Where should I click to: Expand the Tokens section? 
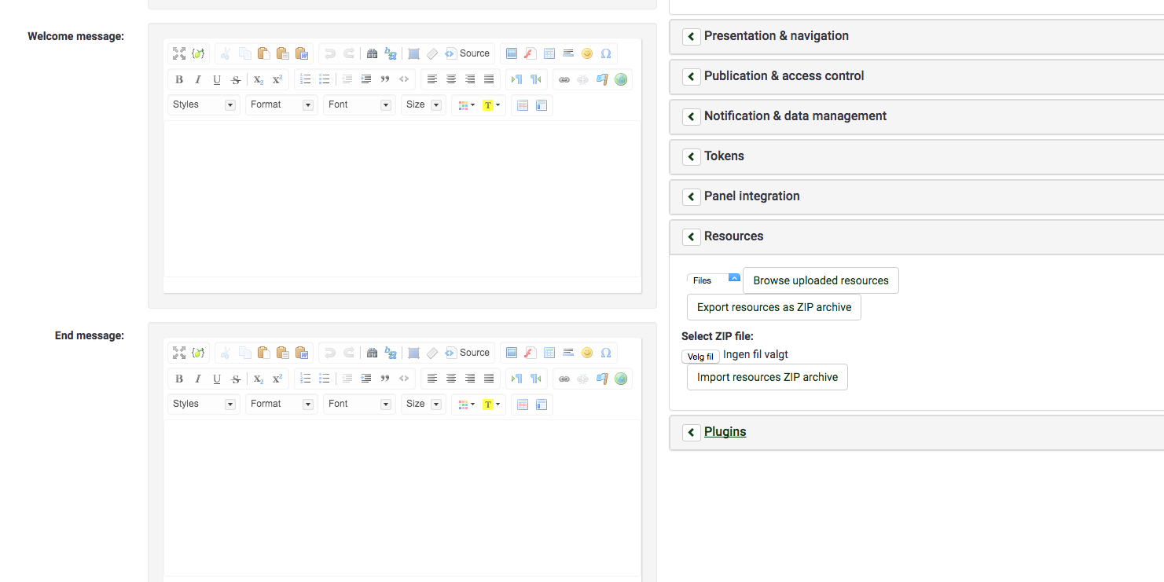(x=692, y=156)
